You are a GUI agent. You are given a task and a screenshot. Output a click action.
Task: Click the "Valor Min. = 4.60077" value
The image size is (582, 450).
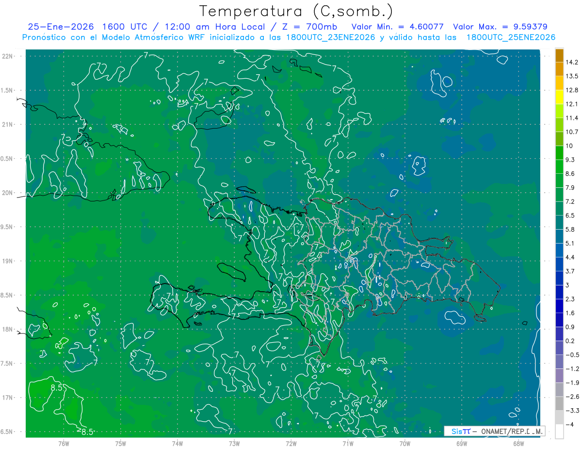[x=398, y=27]
